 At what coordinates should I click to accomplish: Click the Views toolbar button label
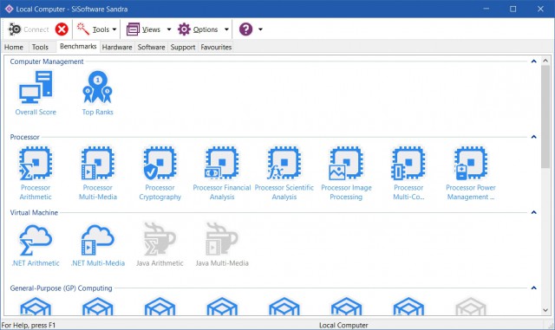pos(151,29)
